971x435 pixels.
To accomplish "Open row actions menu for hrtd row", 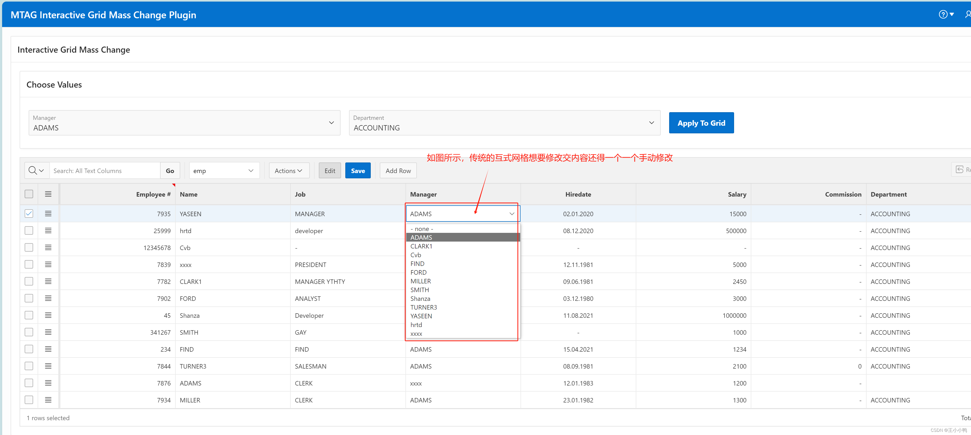I will point(48,231).
